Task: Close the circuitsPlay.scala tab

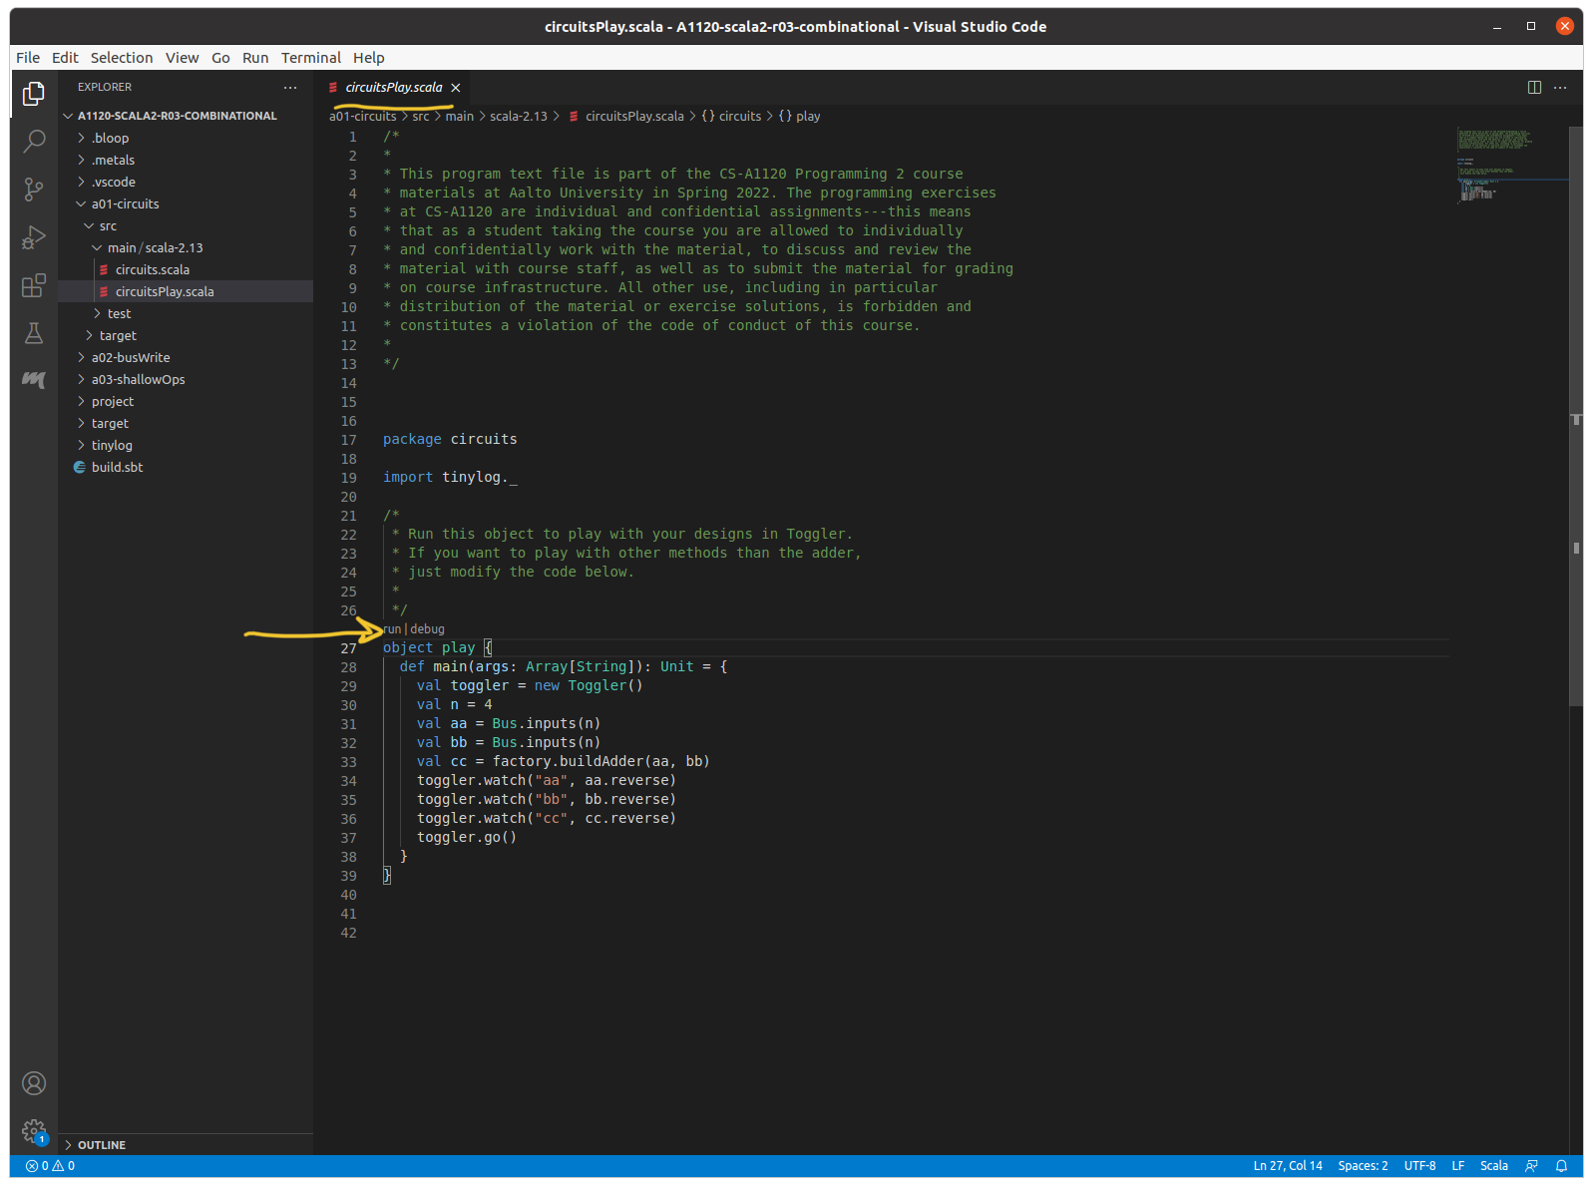Action: [456, 88]
